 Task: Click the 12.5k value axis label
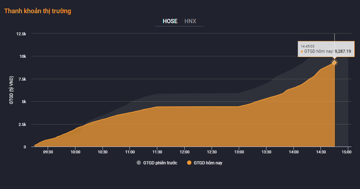[21, 34]
